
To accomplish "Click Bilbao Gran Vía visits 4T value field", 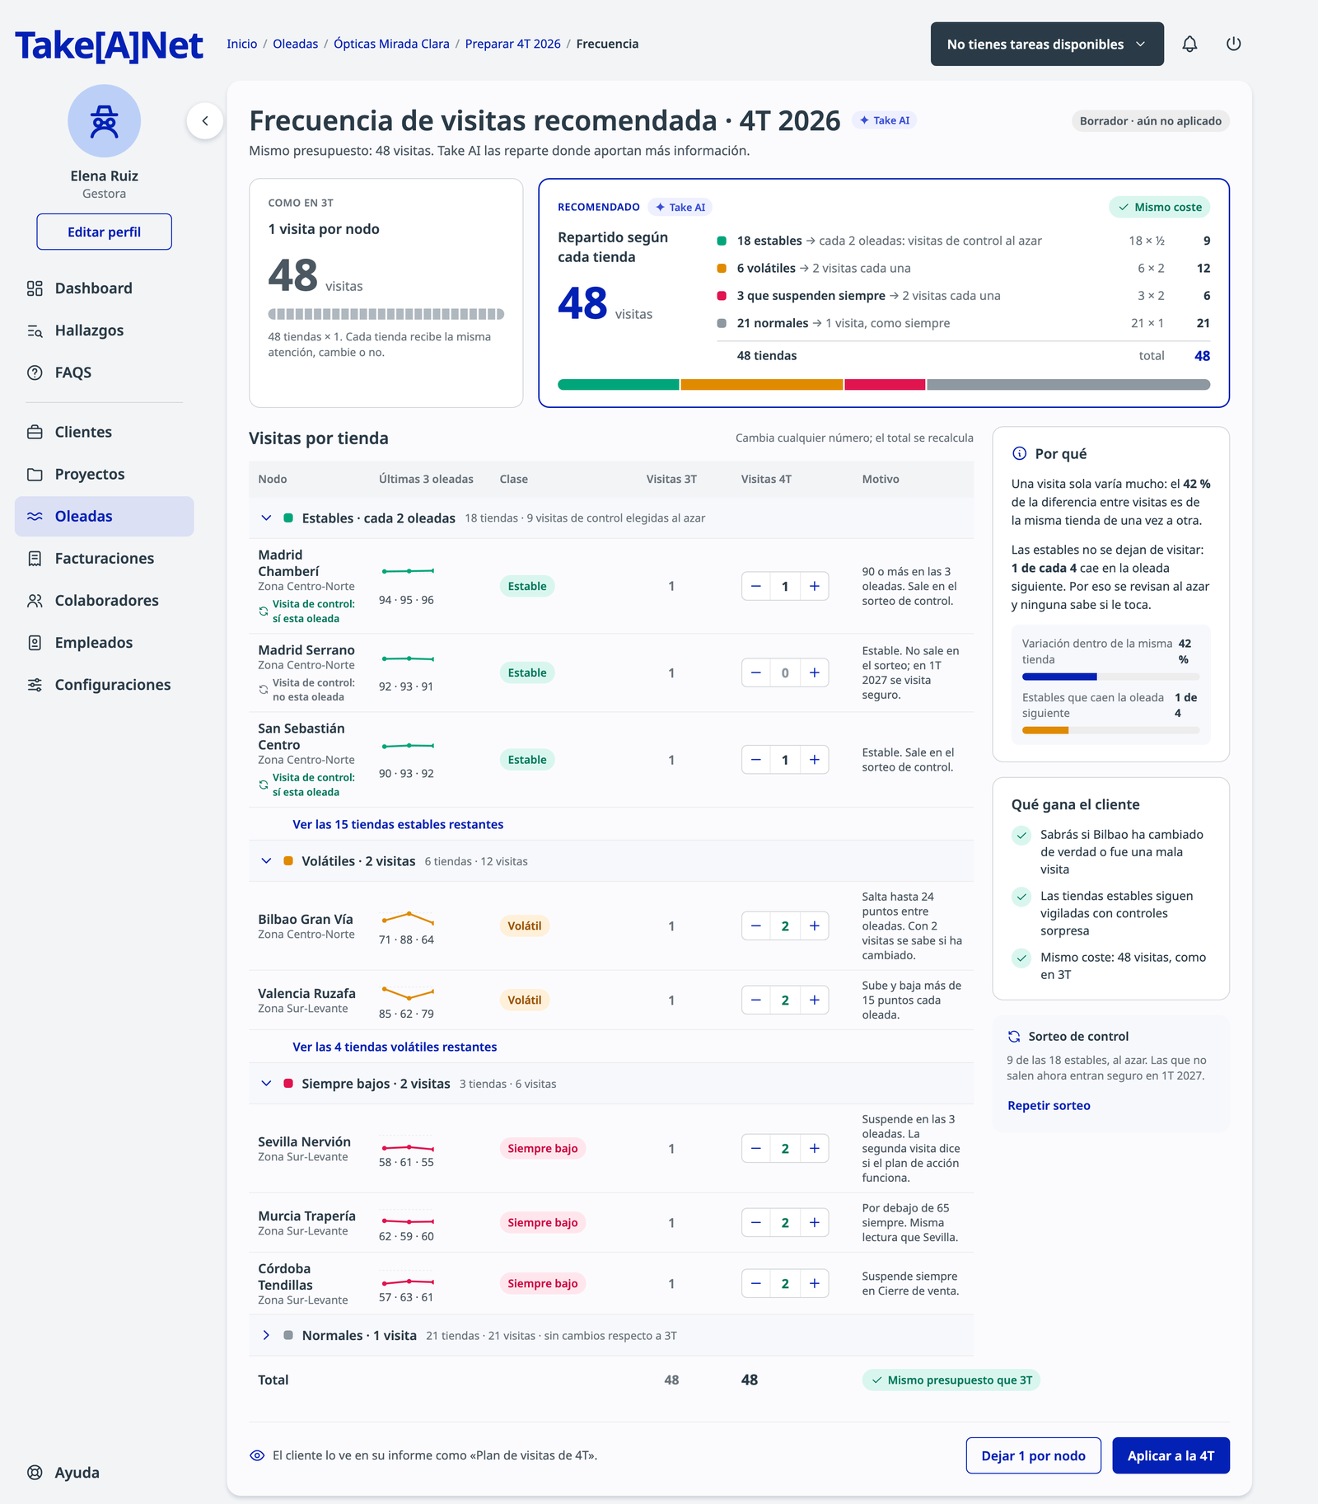I will pos(785,926).
